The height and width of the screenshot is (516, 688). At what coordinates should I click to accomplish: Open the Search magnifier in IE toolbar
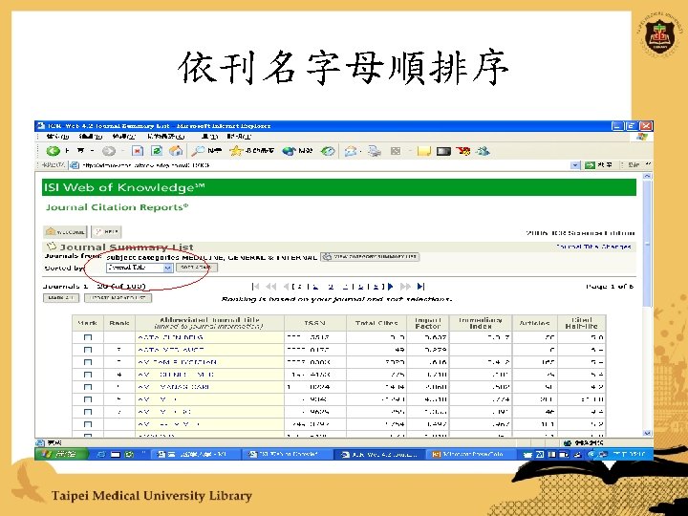[x=199, y=151]
